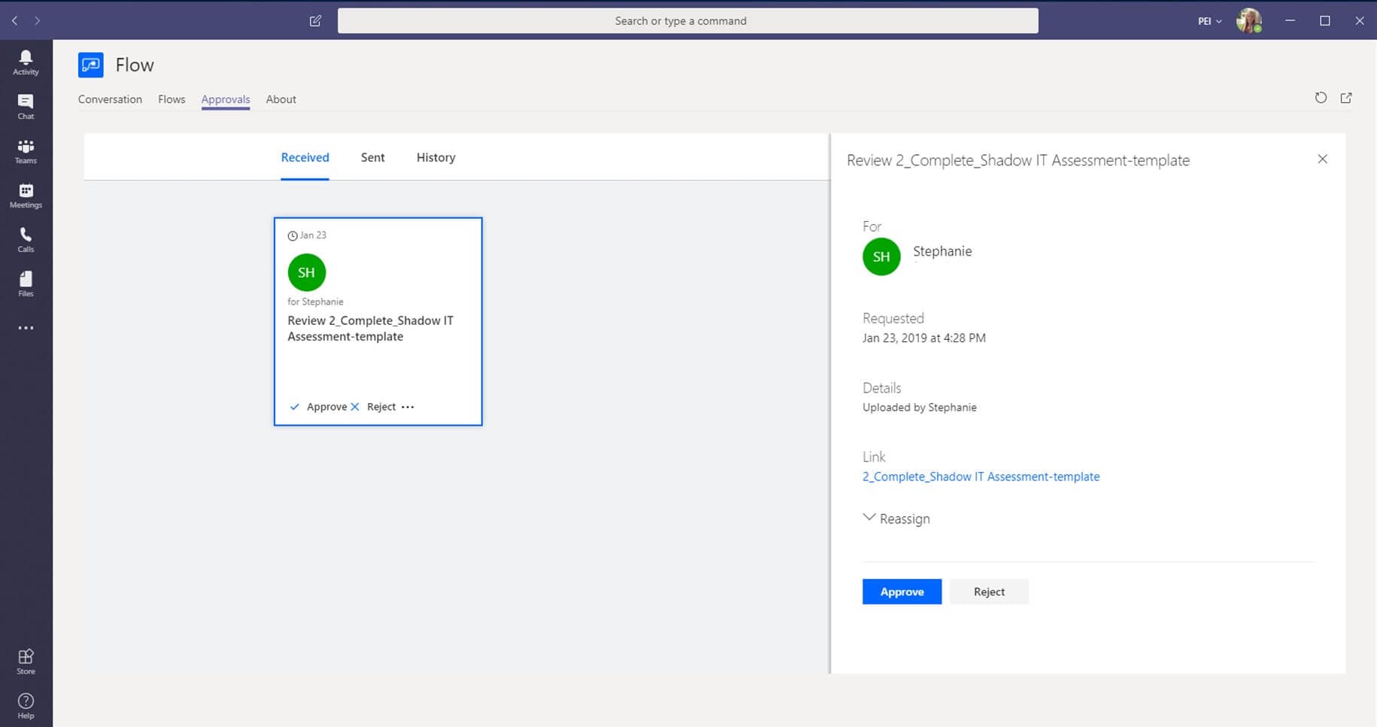Open the Store in sidebar
Image resolution: width=1377 pixels, height=727 pixels.
[26, 662]
